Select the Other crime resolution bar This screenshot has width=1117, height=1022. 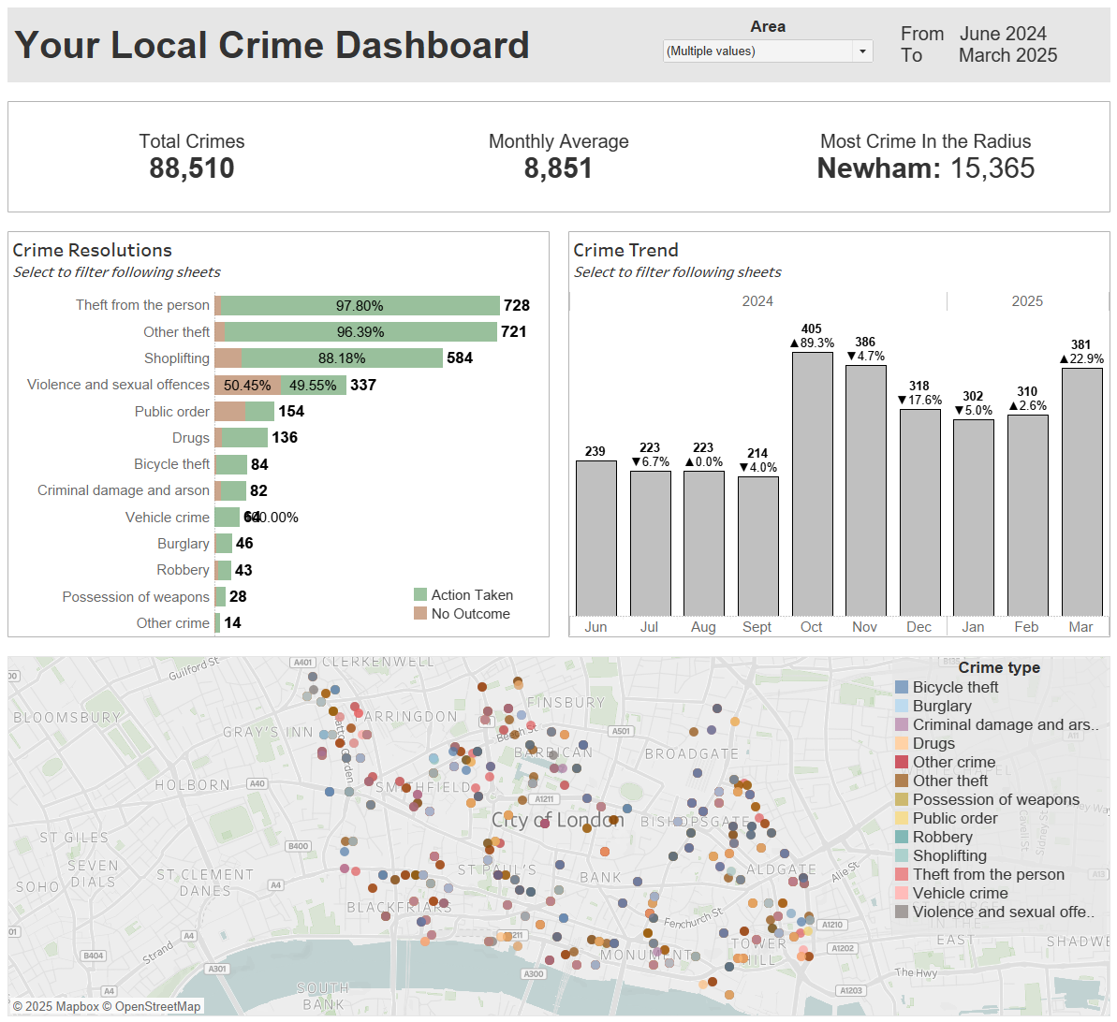point(217,623)
